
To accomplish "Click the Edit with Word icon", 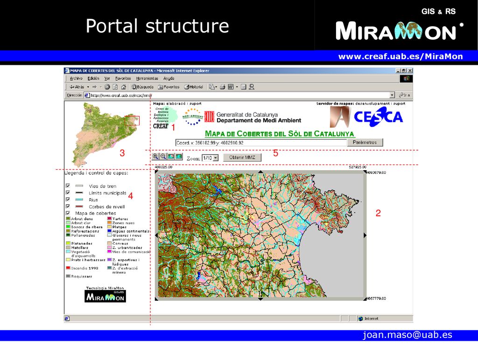I will coord(231,87).
